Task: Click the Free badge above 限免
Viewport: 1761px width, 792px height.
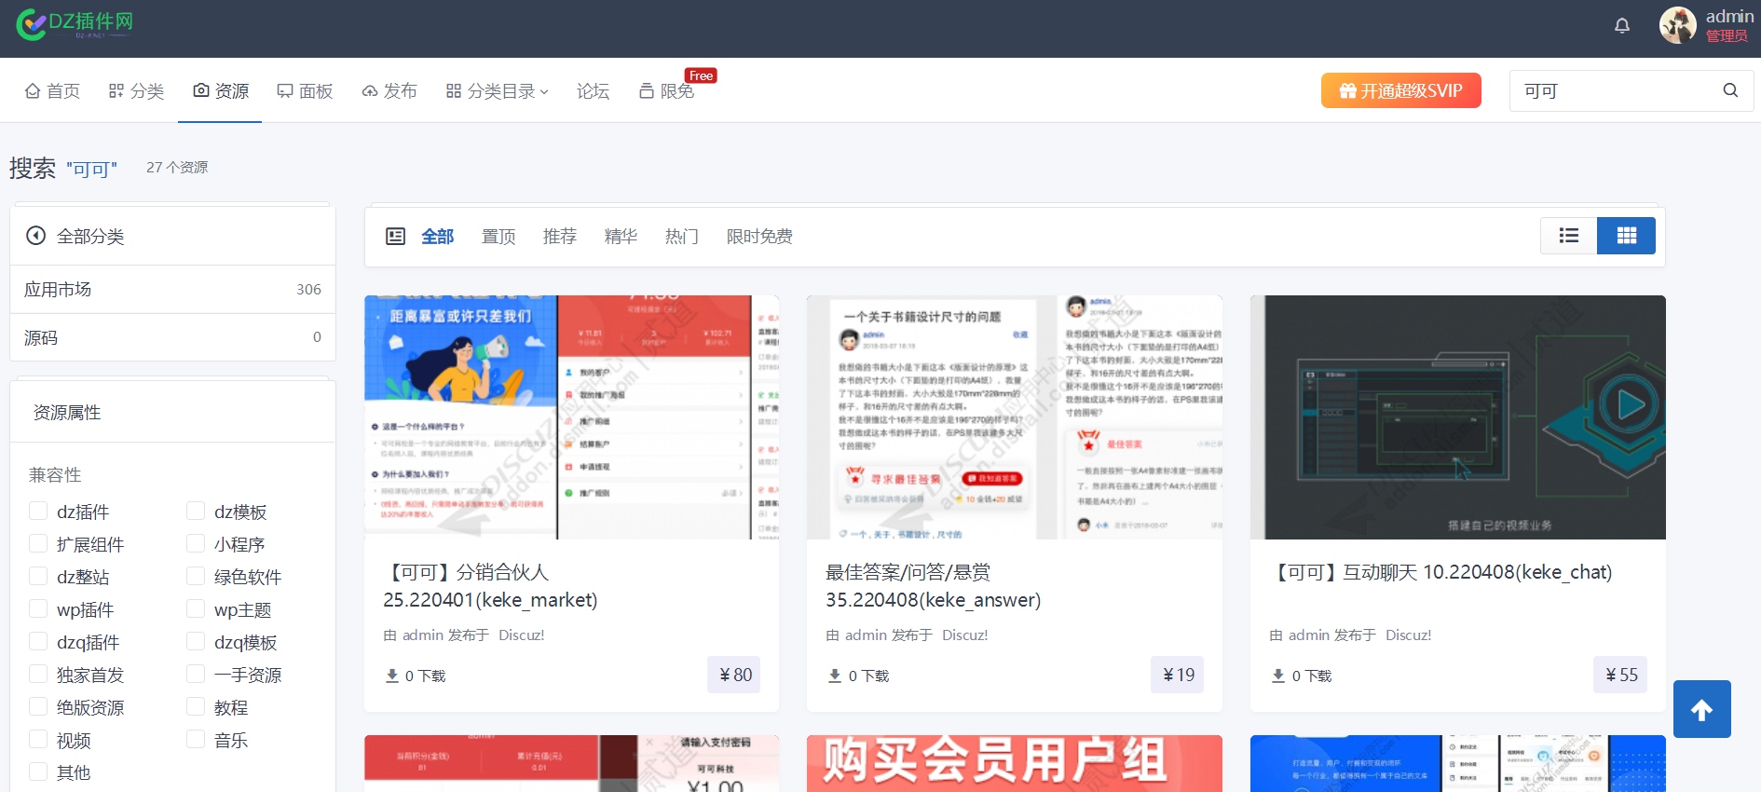Action: point(701,75)
